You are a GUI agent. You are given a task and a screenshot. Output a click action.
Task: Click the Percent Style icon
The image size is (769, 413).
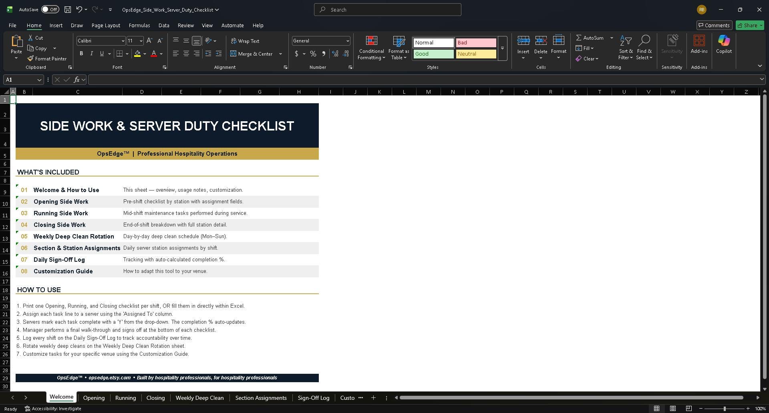point(313,54)
